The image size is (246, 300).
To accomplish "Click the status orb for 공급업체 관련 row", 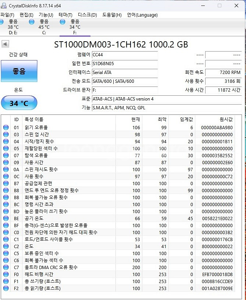I will click(x=6, y=183).
